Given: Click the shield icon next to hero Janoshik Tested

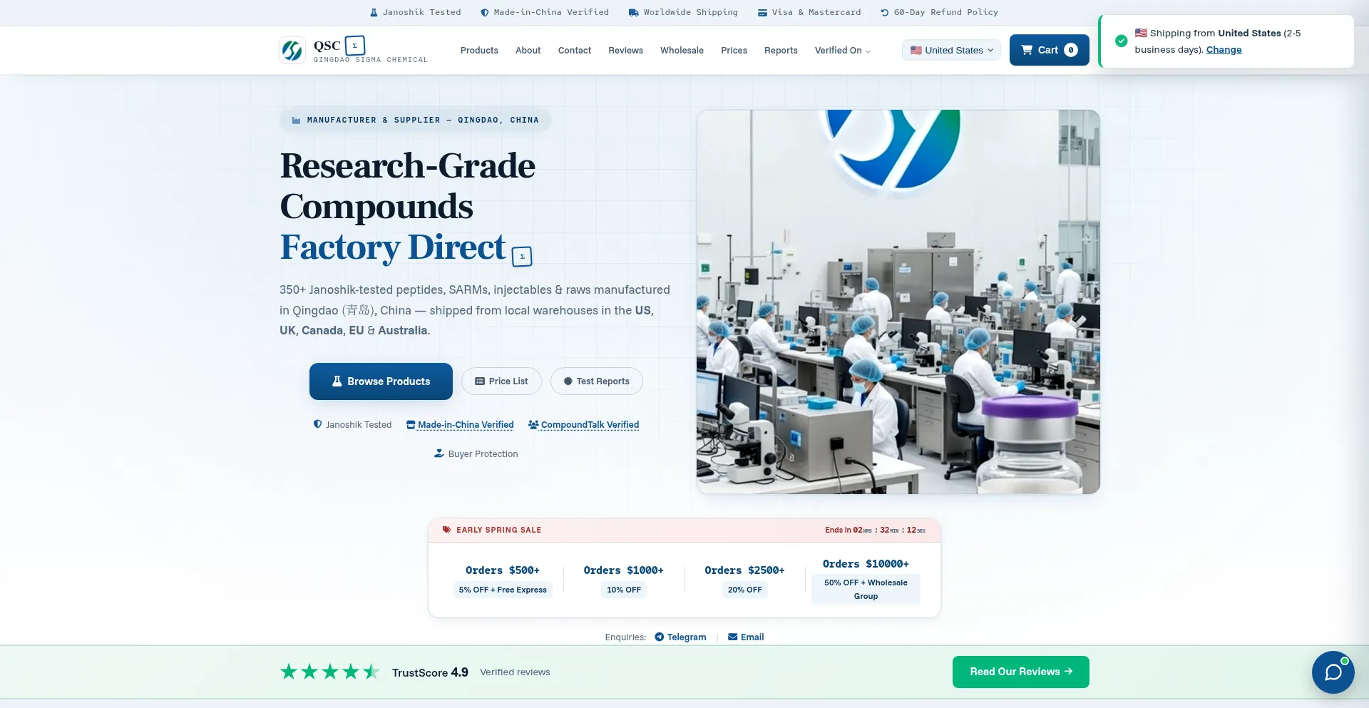Looking at the screenshot, I should click(317, 424).
